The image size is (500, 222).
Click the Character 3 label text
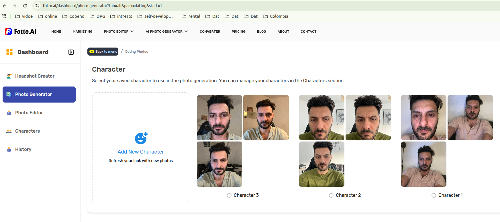point(246,195)
